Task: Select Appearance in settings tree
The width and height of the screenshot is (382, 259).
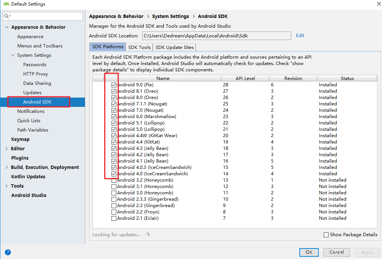Action: (30, 37)
